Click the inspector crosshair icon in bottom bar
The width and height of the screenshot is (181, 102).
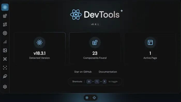point(94,98)
